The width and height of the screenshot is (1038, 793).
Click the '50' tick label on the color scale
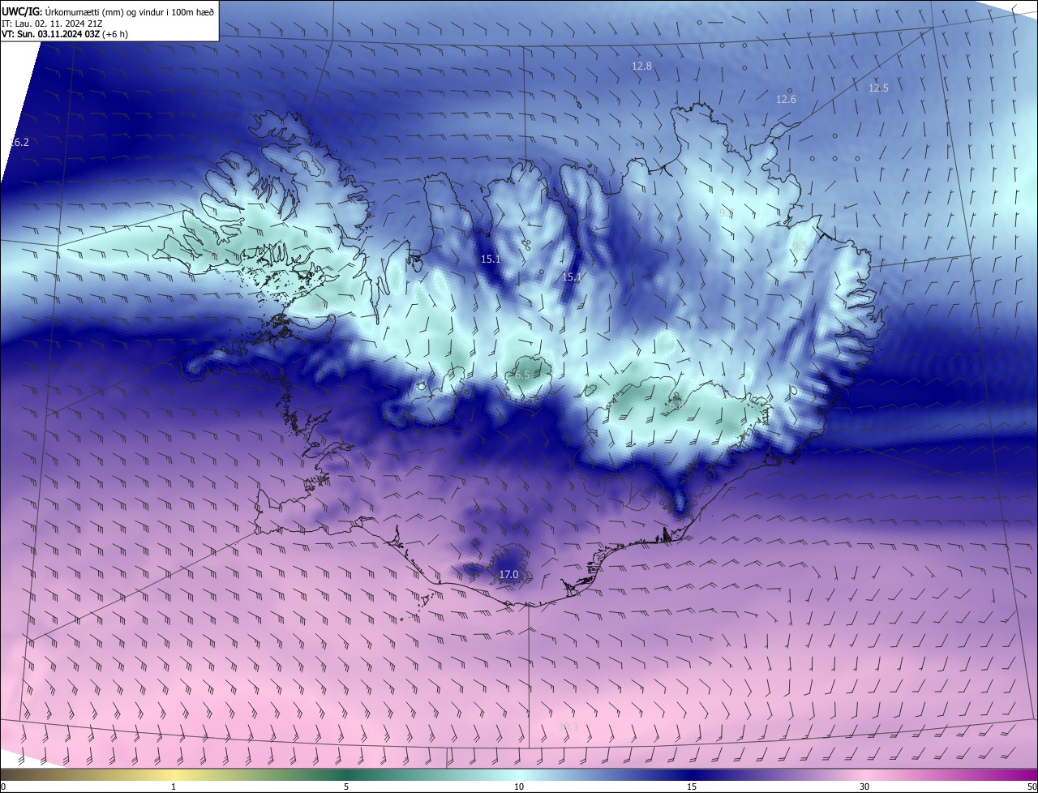(1032, 787)
